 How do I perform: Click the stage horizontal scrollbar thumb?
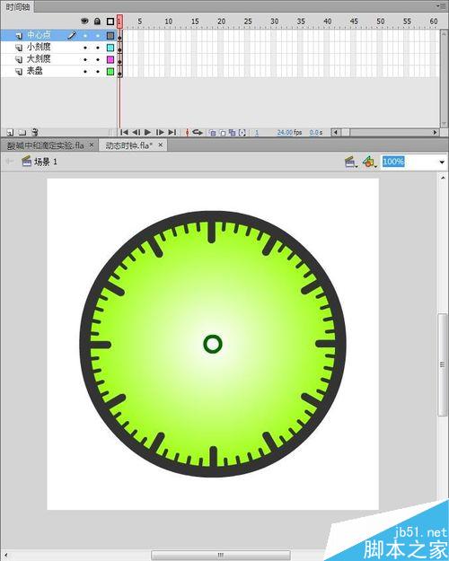click(221, 555)
